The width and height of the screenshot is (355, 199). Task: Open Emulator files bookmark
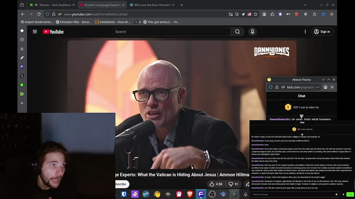coord(73,22)
